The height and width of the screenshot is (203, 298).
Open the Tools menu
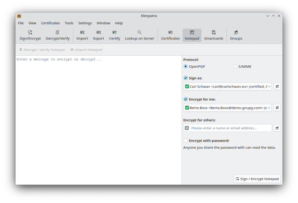tap(69, 23)
